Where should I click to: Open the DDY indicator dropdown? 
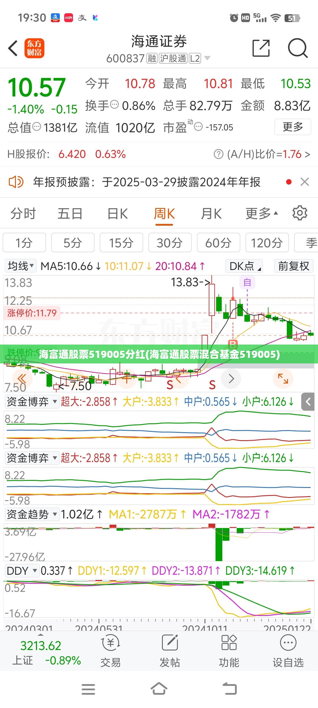(22, 571)
